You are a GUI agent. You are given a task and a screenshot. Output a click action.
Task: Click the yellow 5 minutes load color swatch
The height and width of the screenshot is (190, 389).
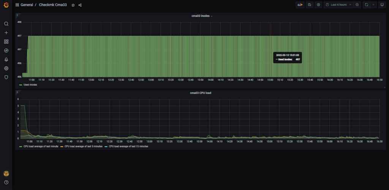pyautogui.click(x=62, y=147)
